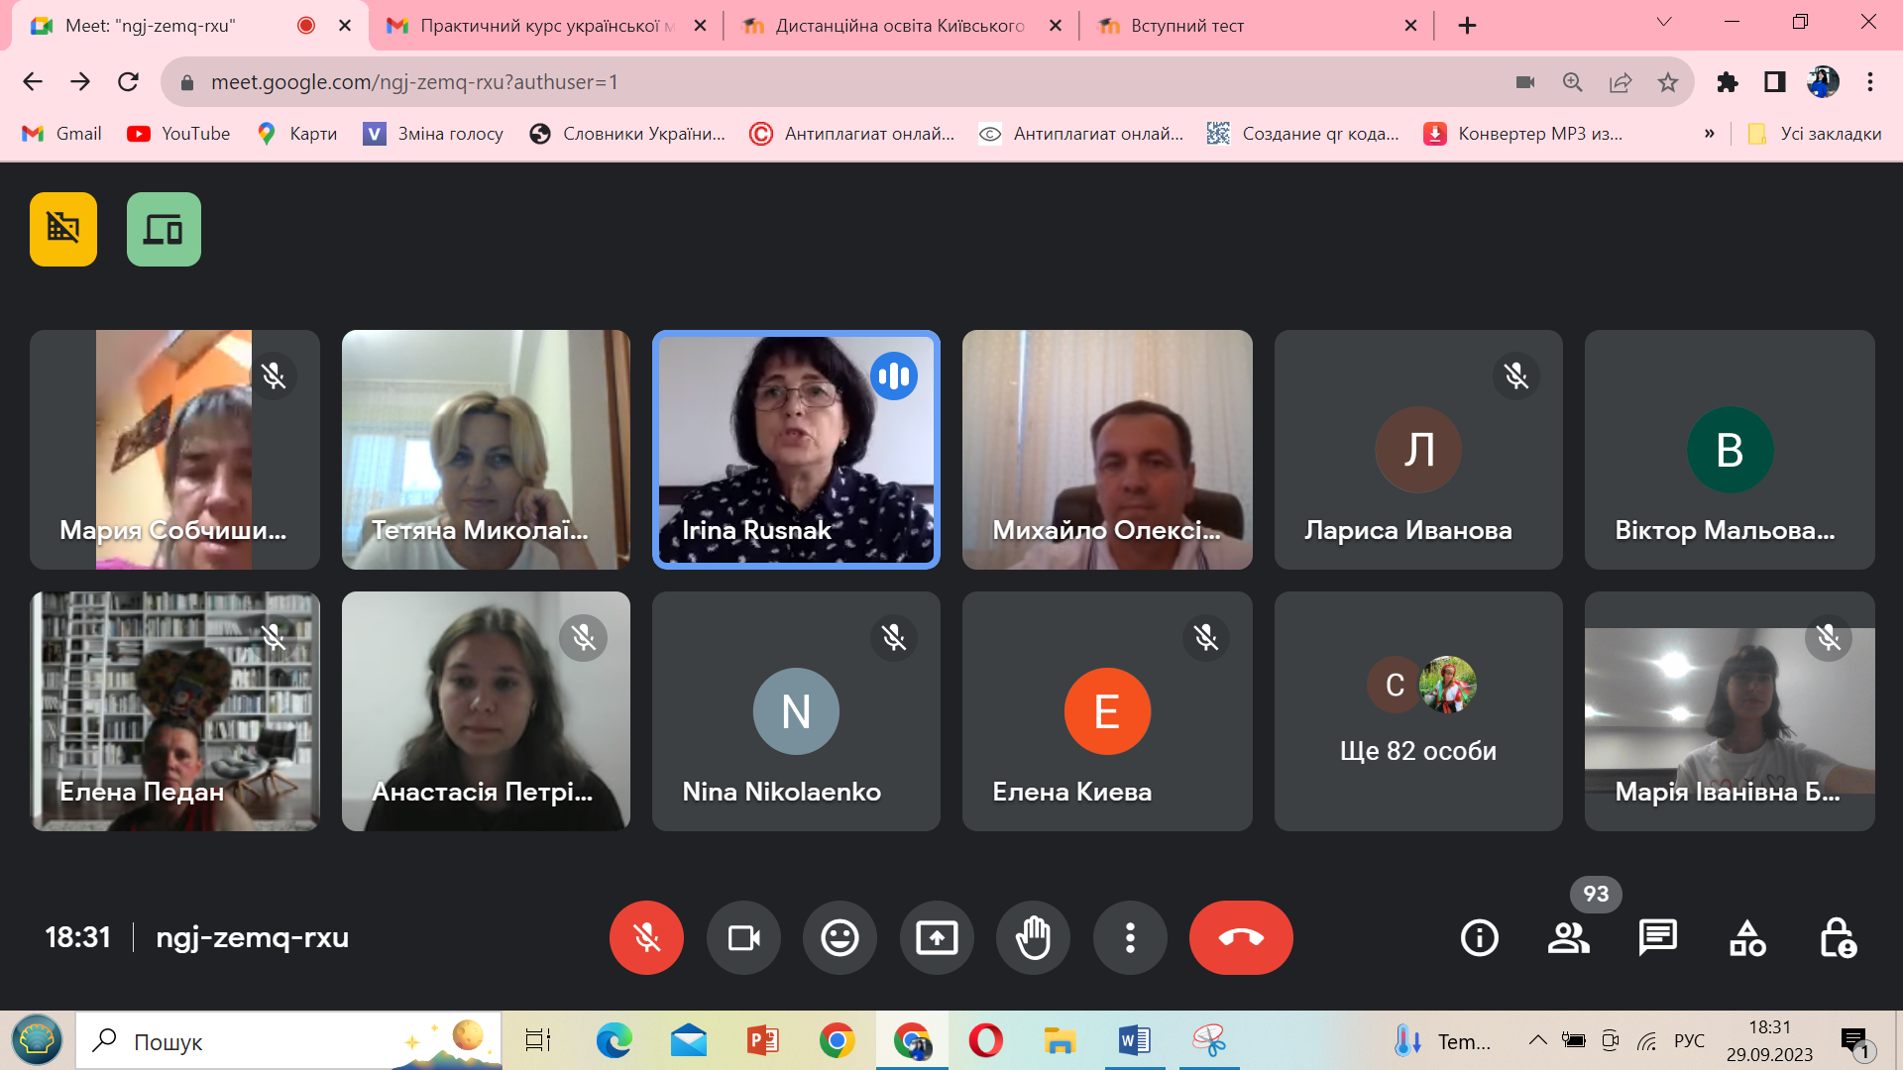Open the browser tab search dropdown
The width and height of the screenshot is (1903, 1070).
point(1664,22)
